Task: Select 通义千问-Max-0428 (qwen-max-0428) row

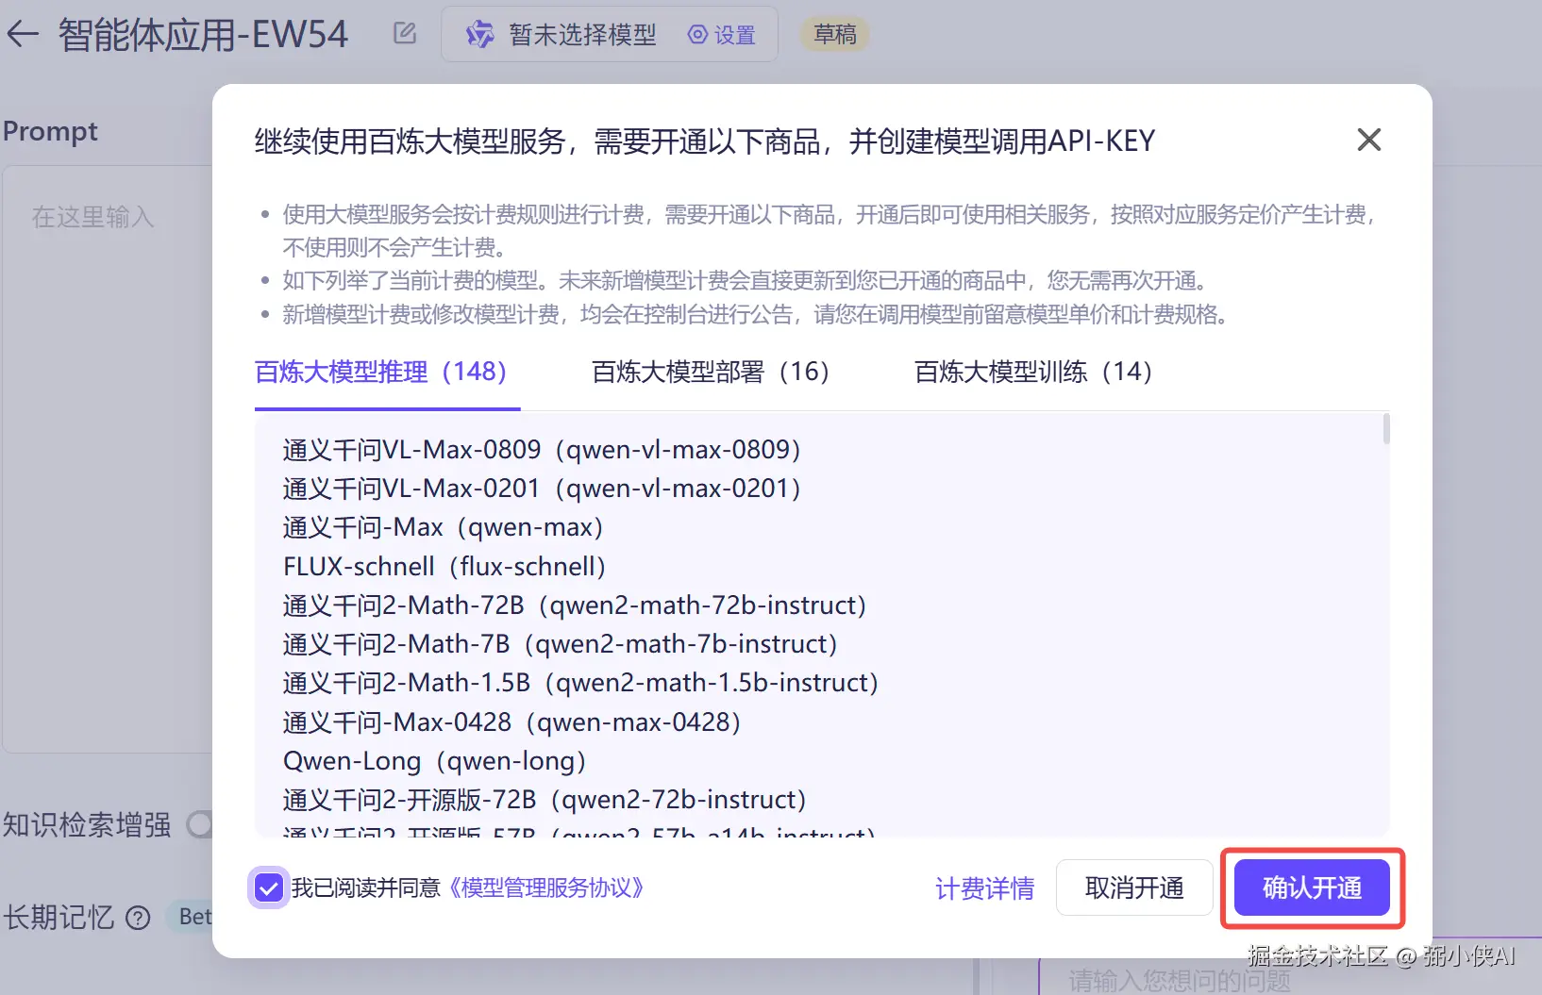Action: pos(511,722)
